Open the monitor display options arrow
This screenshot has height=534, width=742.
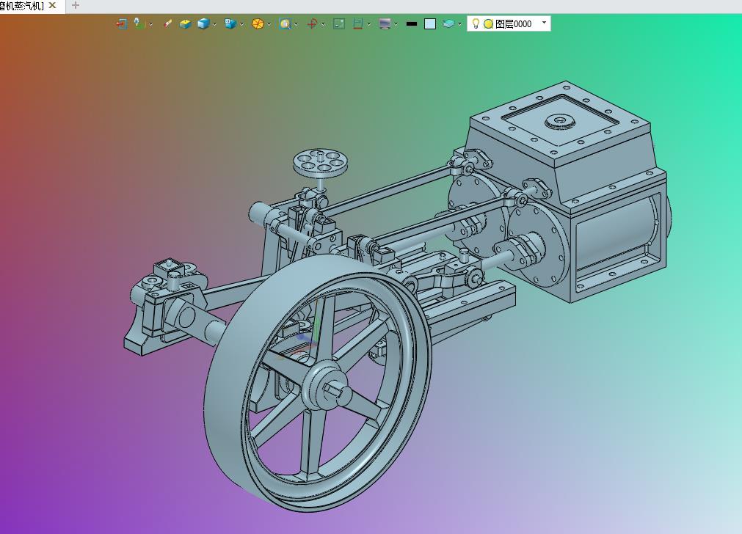click(x=396, y=24)
